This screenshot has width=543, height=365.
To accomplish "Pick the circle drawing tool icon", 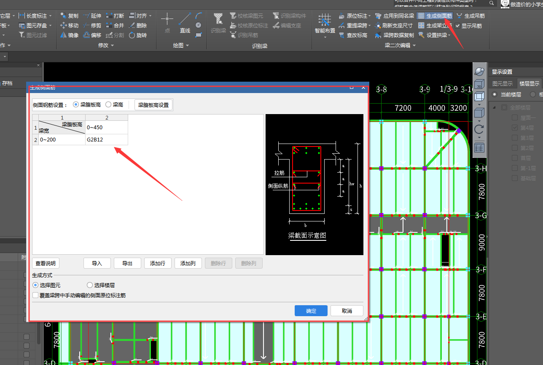I will [x=199, y=25].
